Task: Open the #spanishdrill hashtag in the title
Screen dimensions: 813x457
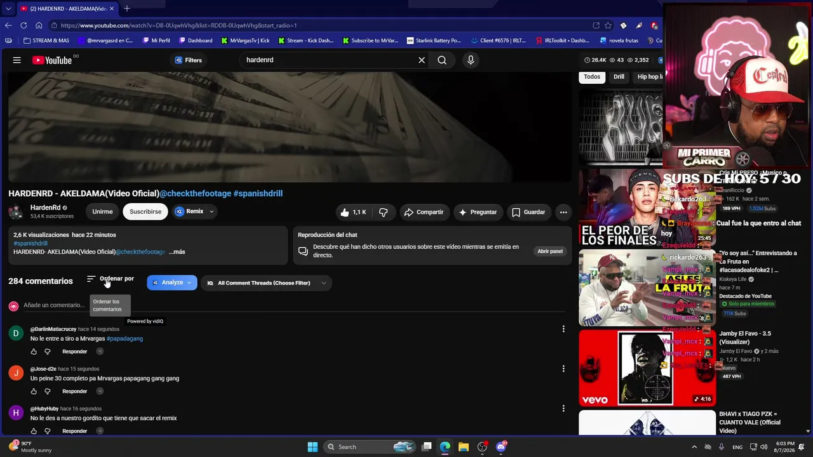Action: pos(258,194)
